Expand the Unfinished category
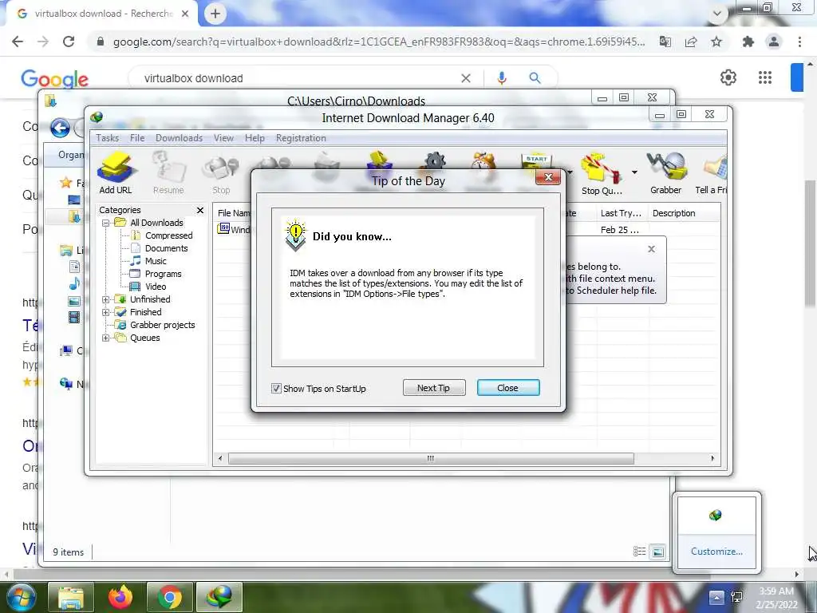 tap(106, 300)
